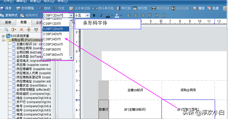Click the Save (保存) toolbar icon
This screenshot has width=228, height=119.
[2, 9]
